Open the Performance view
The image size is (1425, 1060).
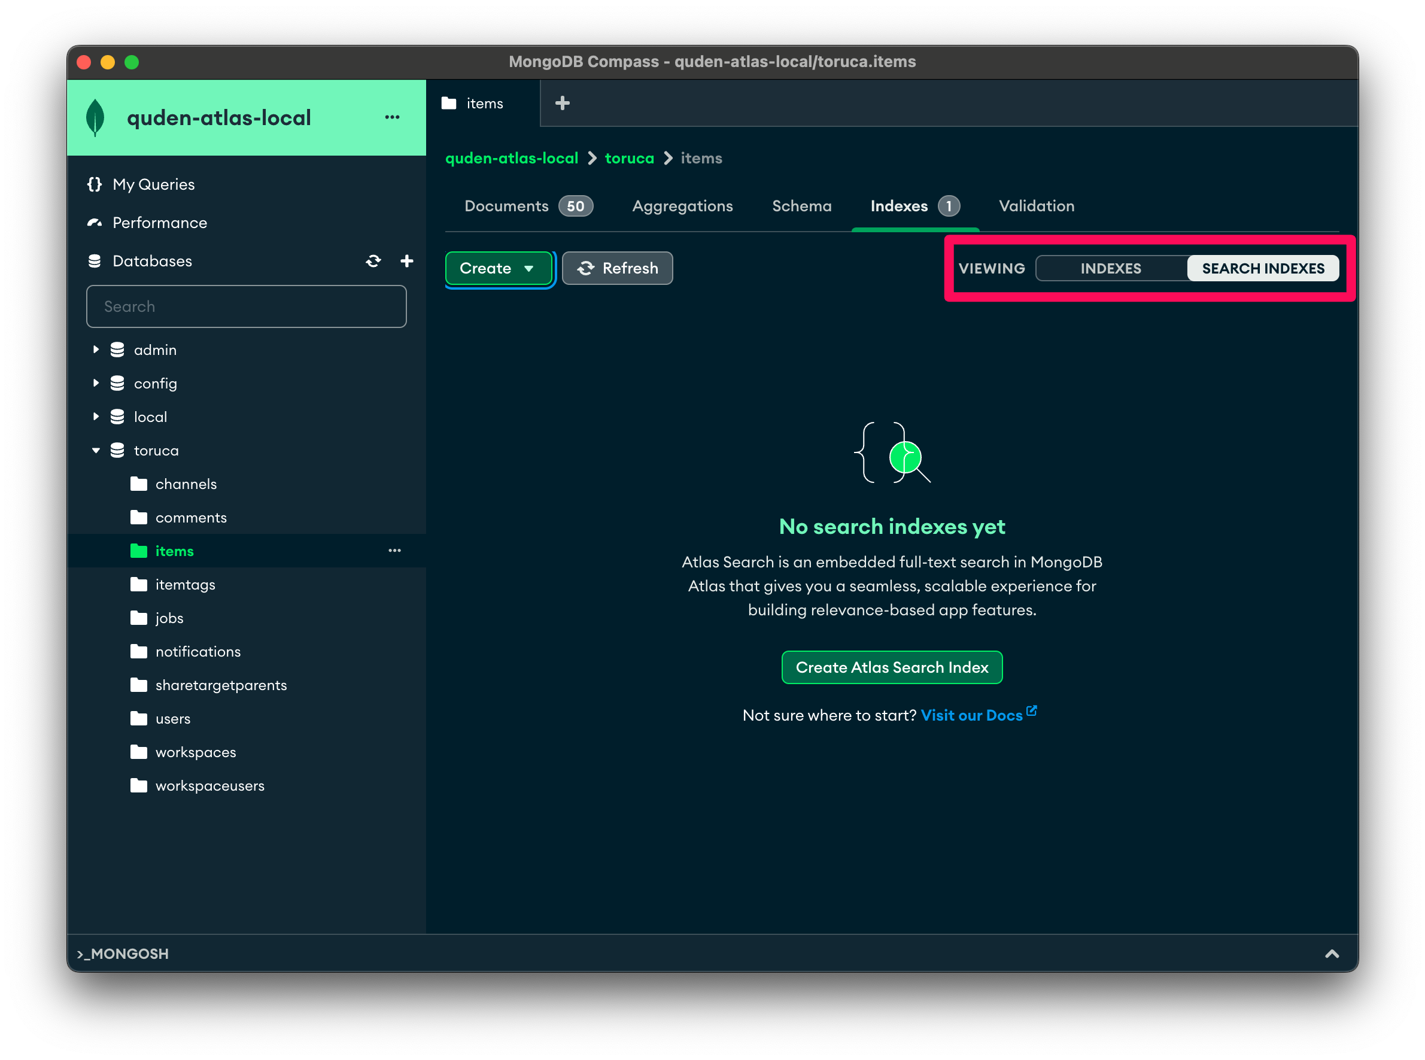(159, 223)
